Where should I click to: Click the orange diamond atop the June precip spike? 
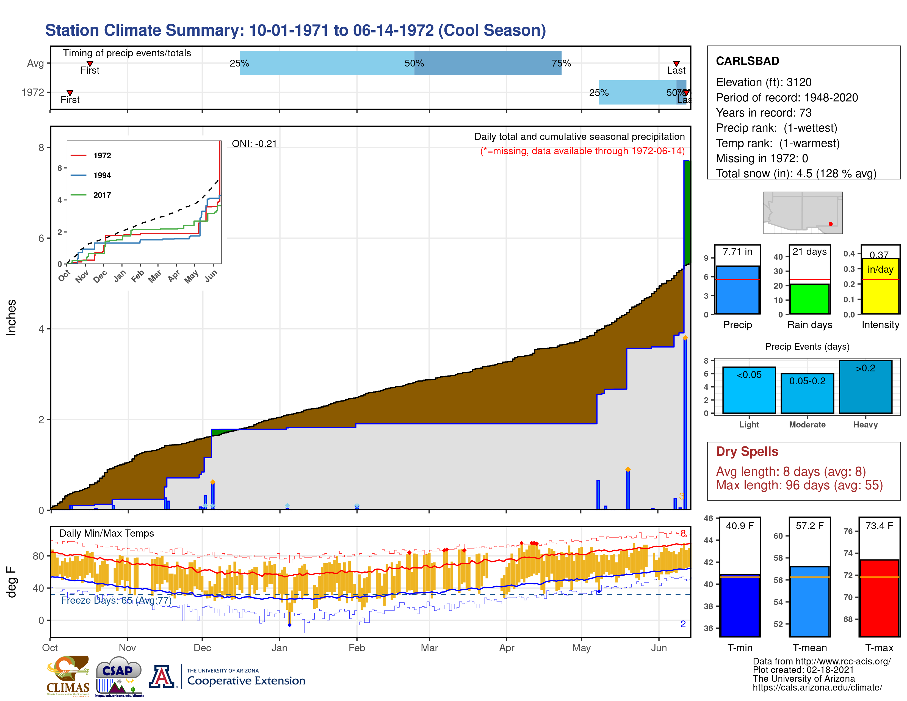[x=685, y=338]
